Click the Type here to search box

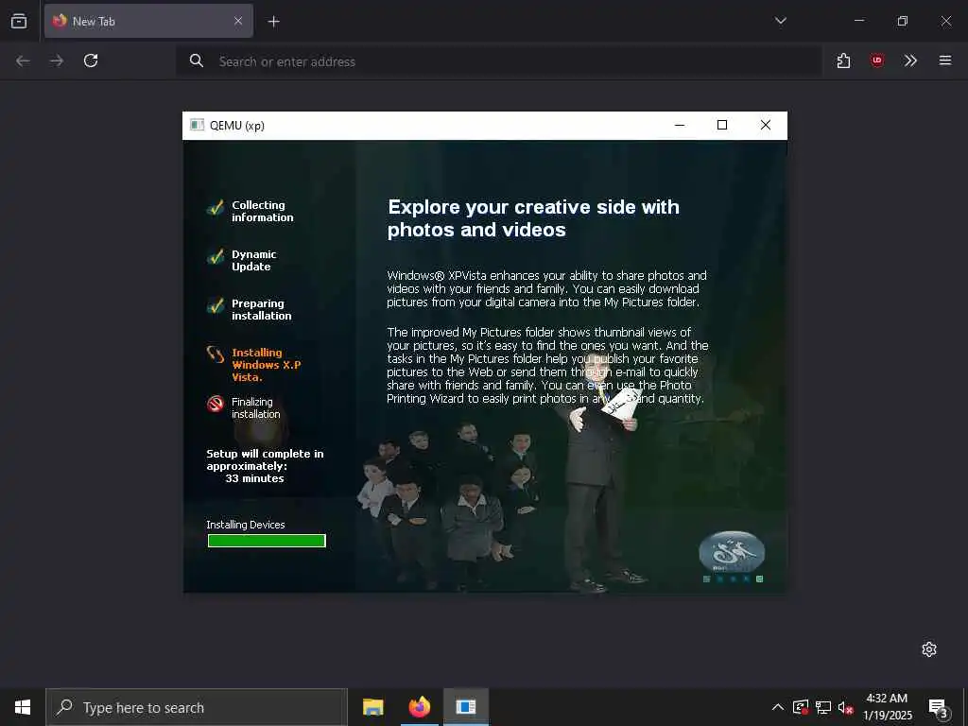coord(197,707)
